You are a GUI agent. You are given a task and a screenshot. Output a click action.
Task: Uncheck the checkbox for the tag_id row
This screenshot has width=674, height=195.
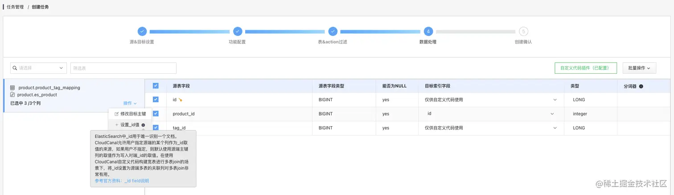coord(156,127)
